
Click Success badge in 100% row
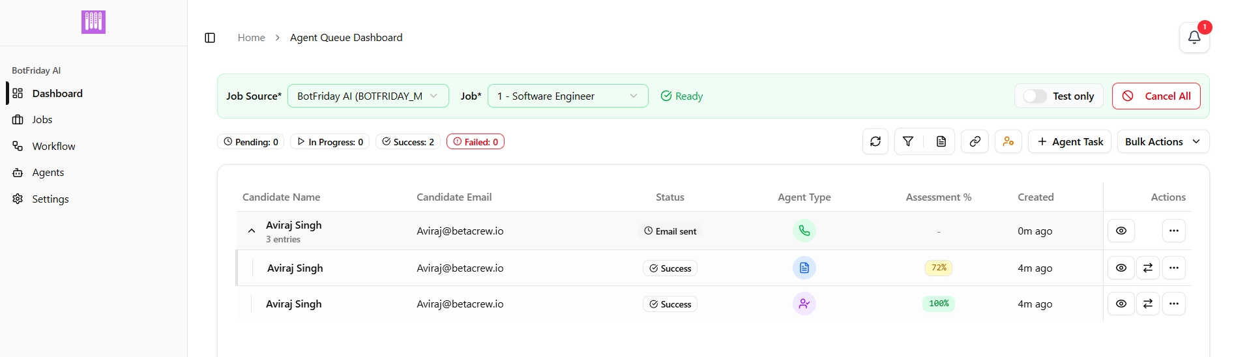[670, 304]
